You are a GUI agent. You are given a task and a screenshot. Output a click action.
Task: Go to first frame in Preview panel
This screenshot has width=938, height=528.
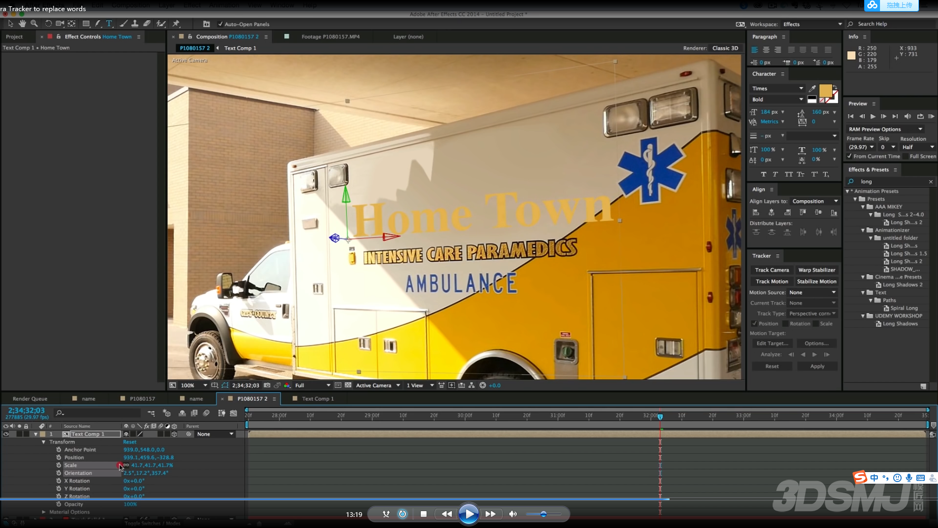(850, 117)
